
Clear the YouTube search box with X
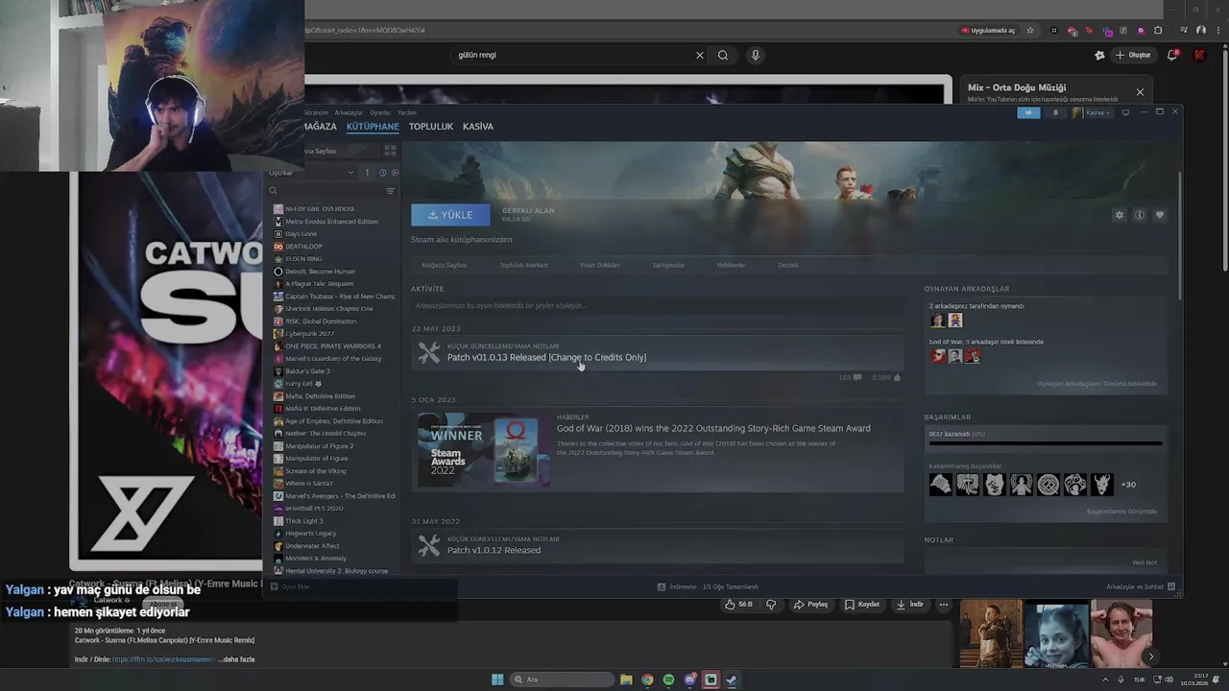[700, 55]
